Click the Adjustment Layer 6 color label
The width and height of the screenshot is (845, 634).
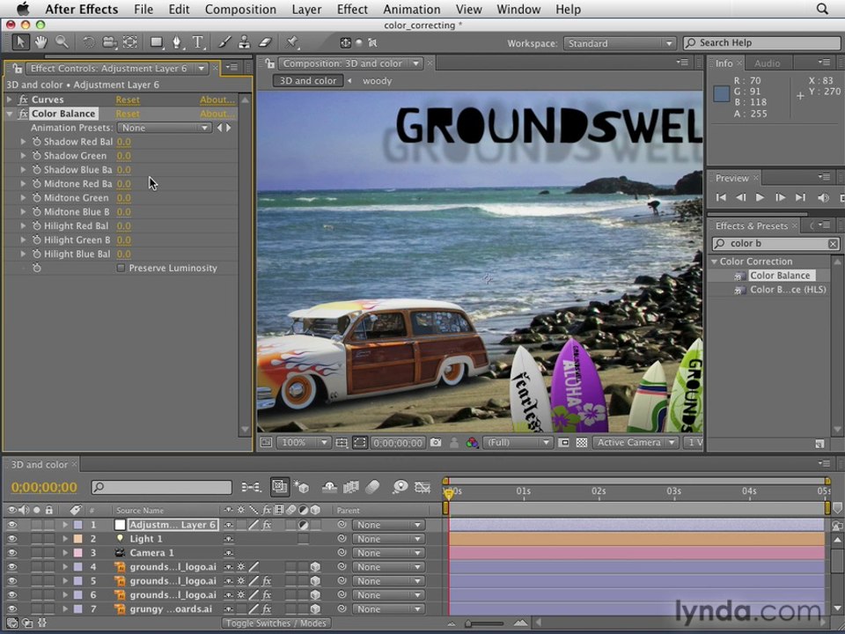[x=78, y=525]
